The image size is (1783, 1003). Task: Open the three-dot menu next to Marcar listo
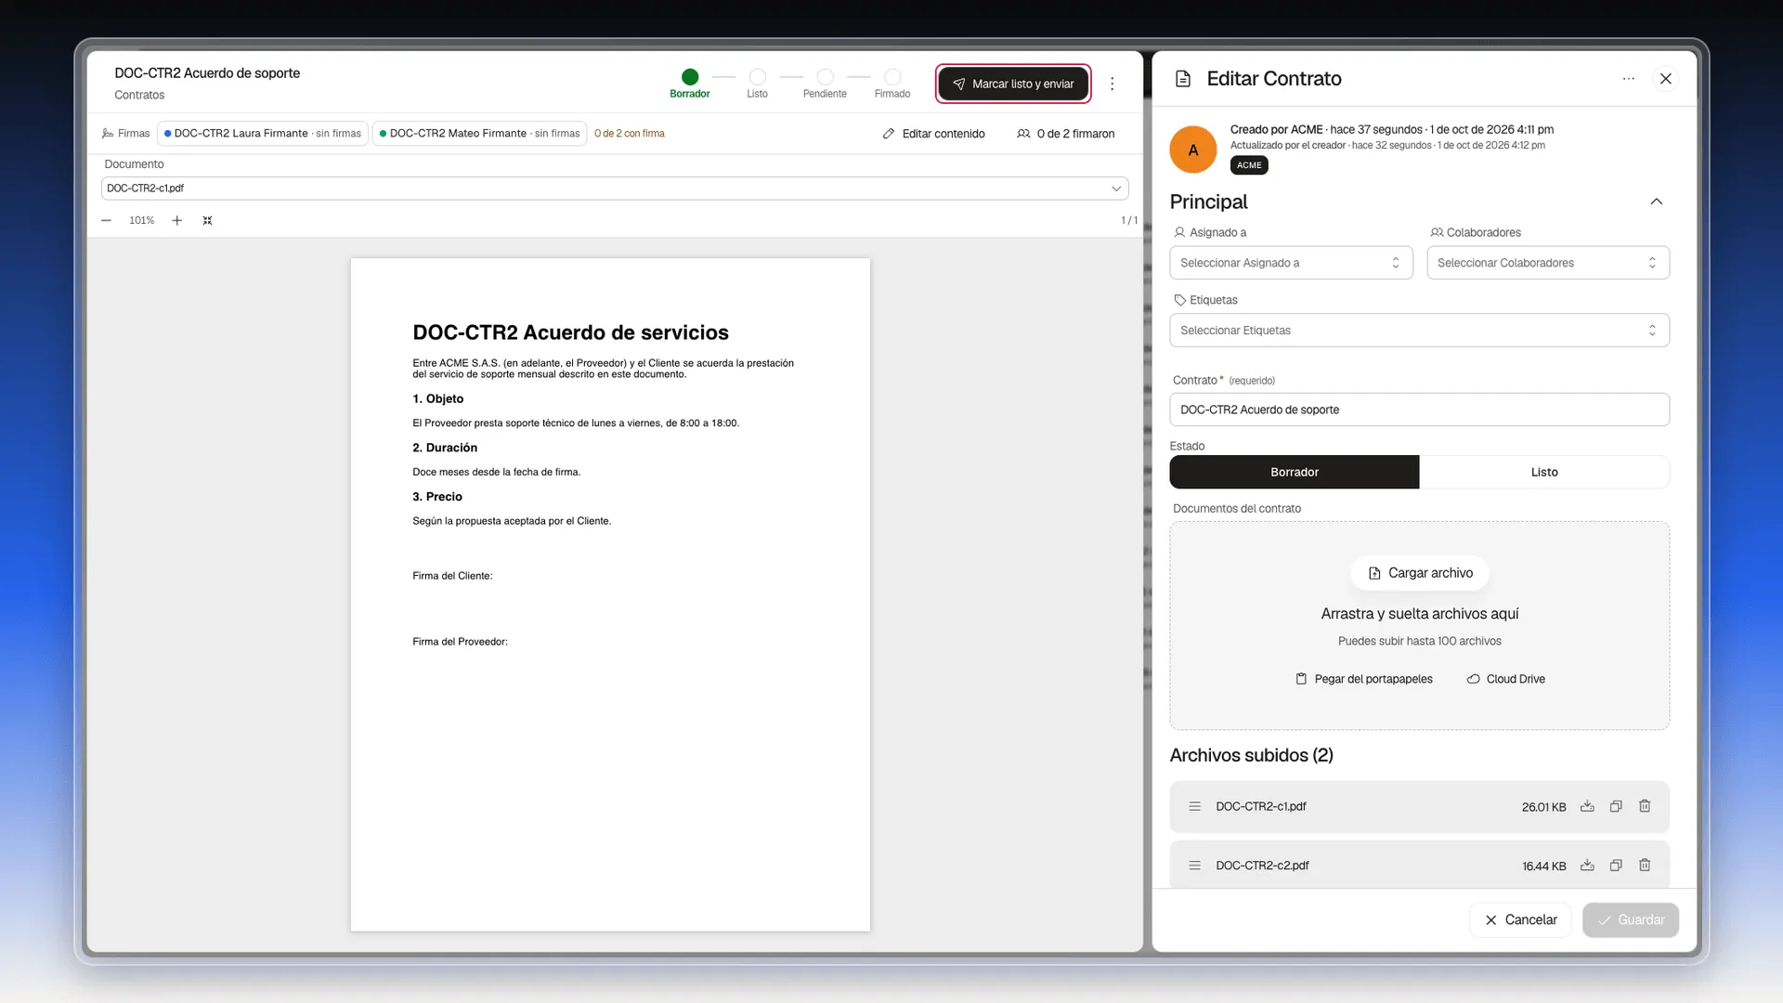pos(1112,84)
